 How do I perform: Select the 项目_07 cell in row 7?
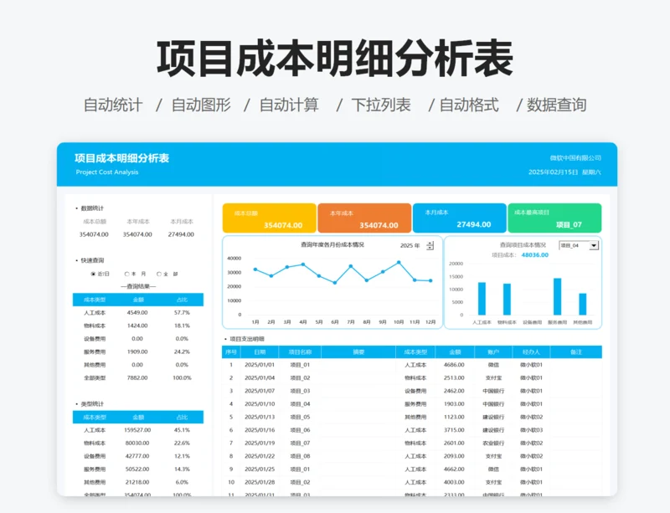click(300, 443)
